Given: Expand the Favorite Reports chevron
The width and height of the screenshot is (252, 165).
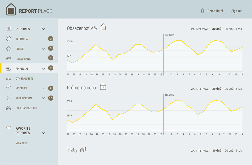Looking at the screenshot, I should (x=44, y=133).
